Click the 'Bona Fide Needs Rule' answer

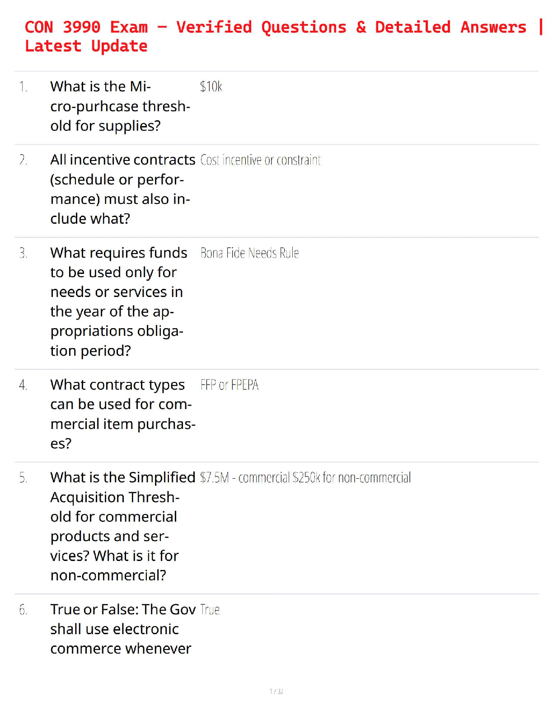[249, 253]
